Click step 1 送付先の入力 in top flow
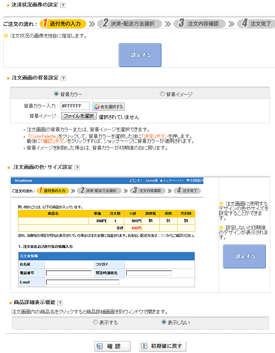Image resolution: width=275 pixels, height=353 pixels. [x=63, y=24]
